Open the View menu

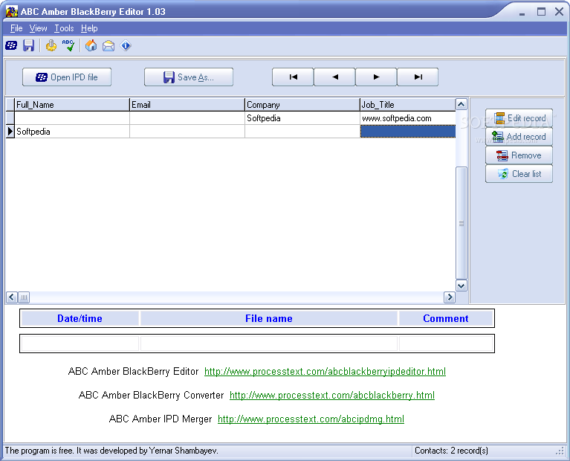pyautogui.click(x=38, y=28)
